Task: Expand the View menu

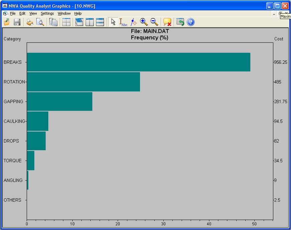Action: tap(33, 13)
